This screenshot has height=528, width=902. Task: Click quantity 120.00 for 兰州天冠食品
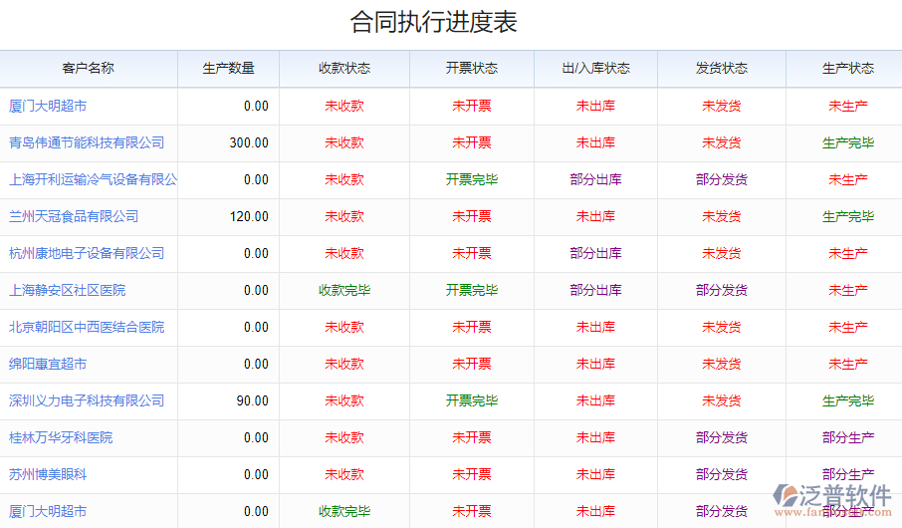pos(249,216)
